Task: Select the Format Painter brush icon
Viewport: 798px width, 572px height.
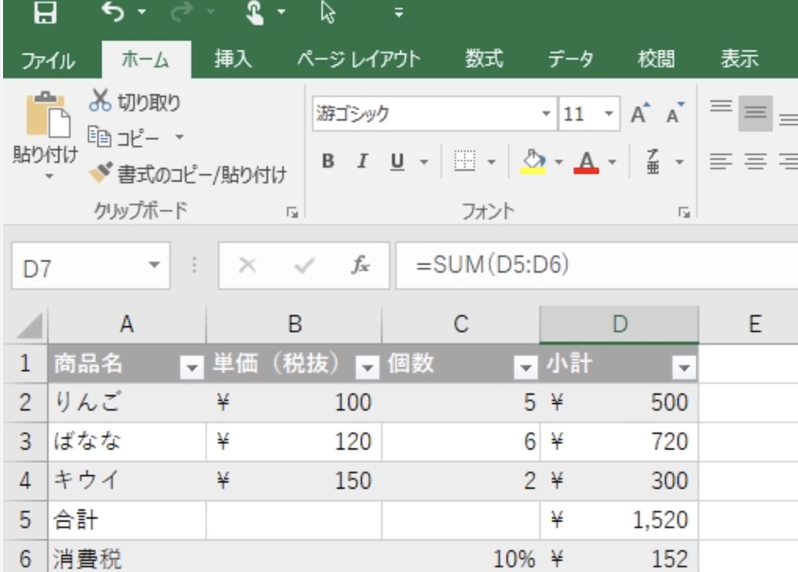Action: pos(101,173)
